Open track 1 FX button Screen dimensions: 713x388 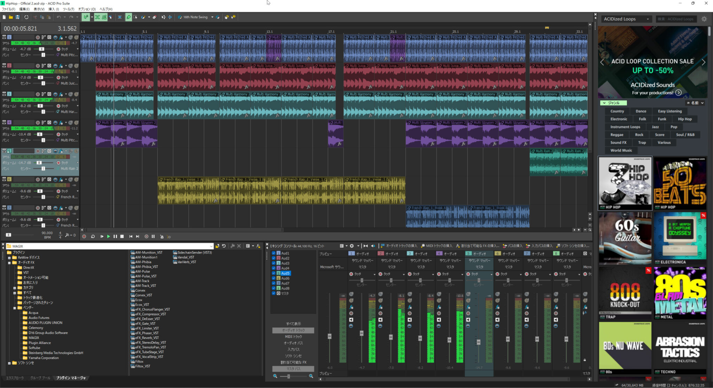61,37
